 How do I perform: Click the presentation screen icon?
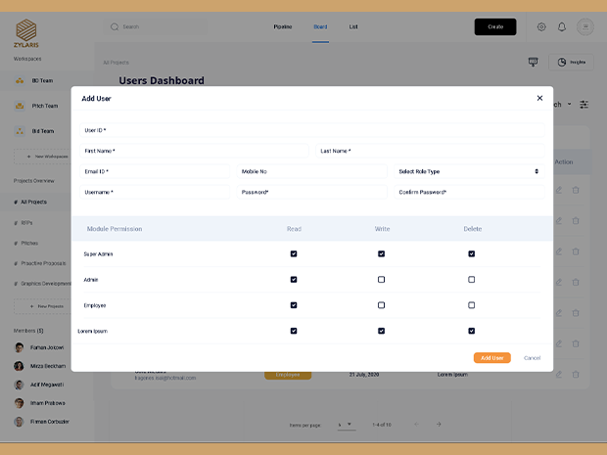[x=533, y=62]
